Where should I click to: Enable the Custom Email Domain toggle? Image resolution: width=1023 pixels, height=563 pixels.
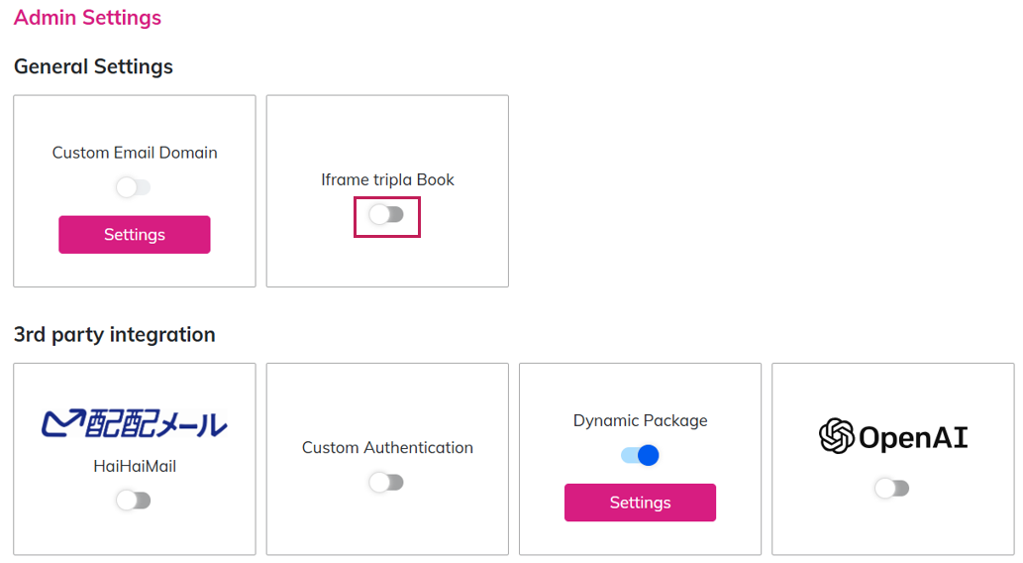133,187
